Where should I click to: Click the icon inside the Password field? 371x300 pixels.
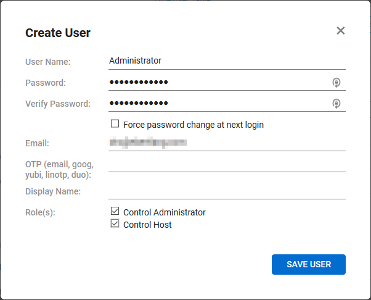(336, 83)
